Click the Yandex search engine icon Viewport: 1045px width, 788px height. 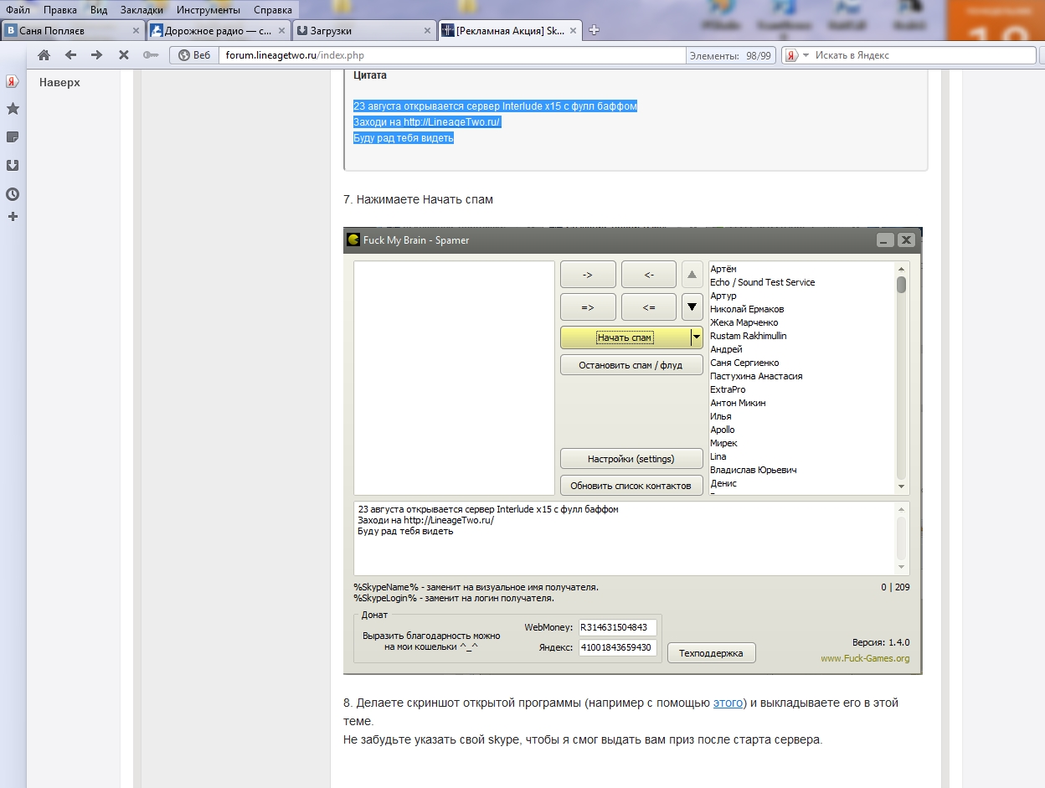click(x=790, y=55)
